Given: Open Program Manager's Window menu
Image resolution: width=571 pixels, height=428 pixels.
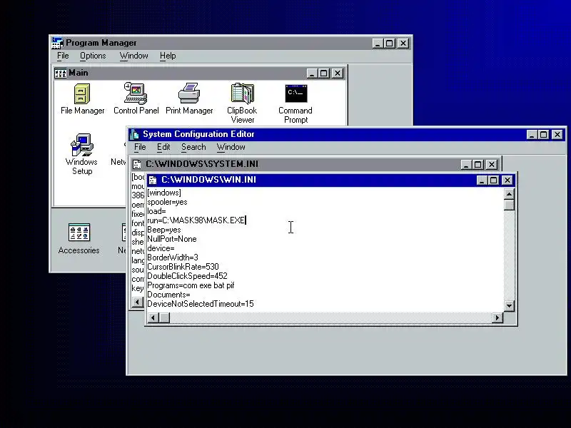Looking at the screenshot, I should point(133,56).
